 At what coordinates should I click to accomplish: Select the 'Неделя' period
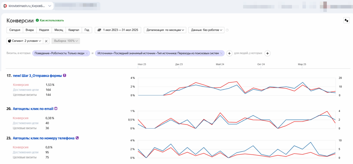[44, 30]
